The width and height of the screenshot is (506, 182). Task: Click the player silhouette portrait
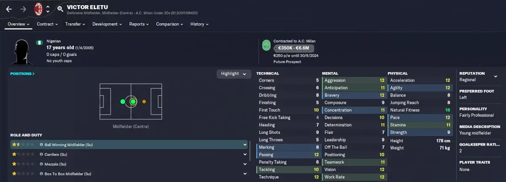pyautogui.click(x=22, y=51)
